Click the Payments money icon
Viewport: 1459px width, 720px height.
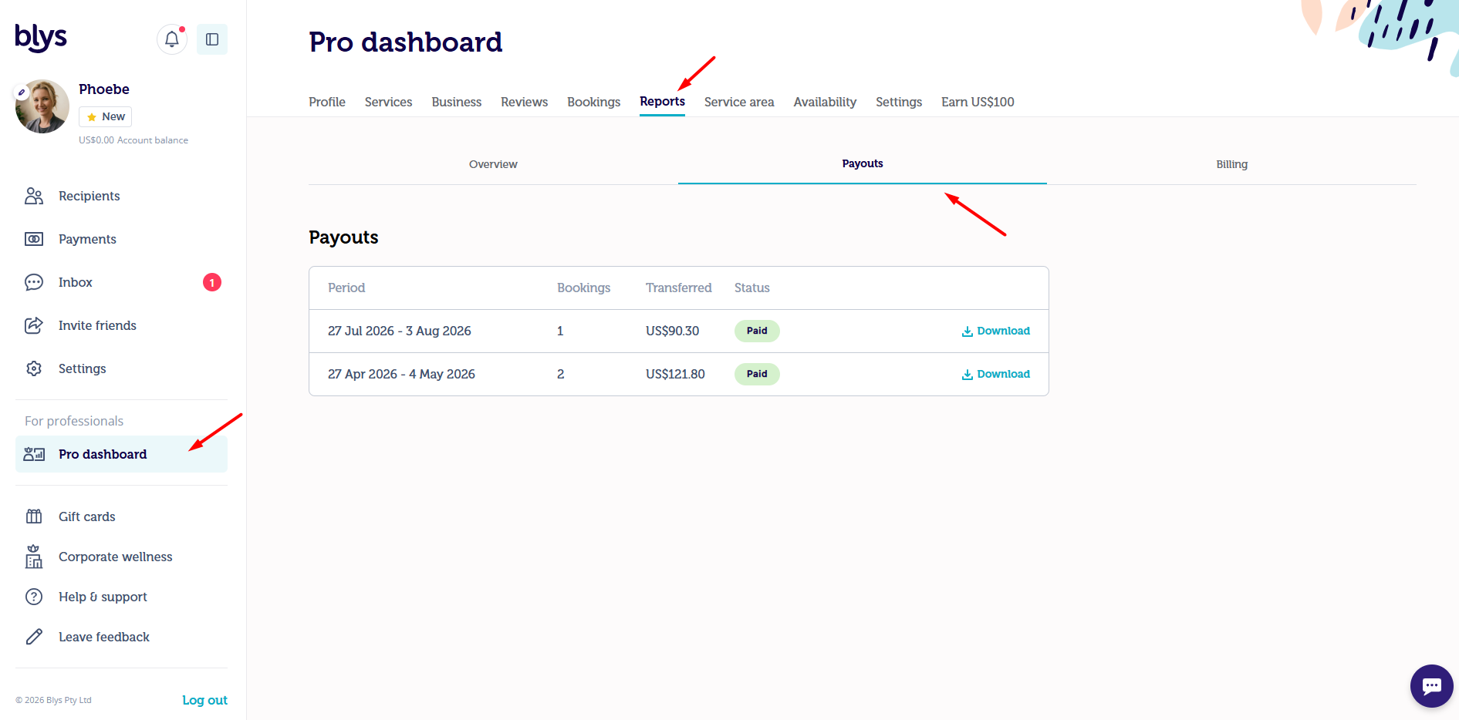point(34,239)
